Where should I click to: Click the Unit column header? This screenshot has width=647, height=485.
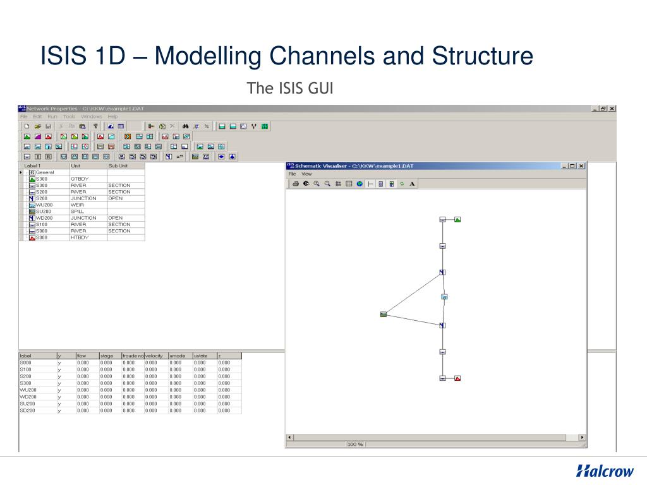[88, 166]
